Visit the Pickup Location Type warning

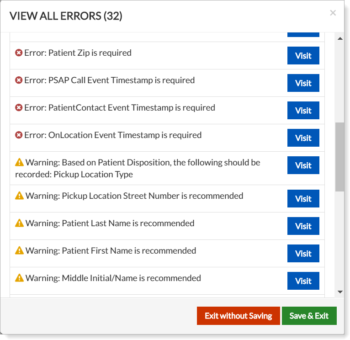coord(303,165)
